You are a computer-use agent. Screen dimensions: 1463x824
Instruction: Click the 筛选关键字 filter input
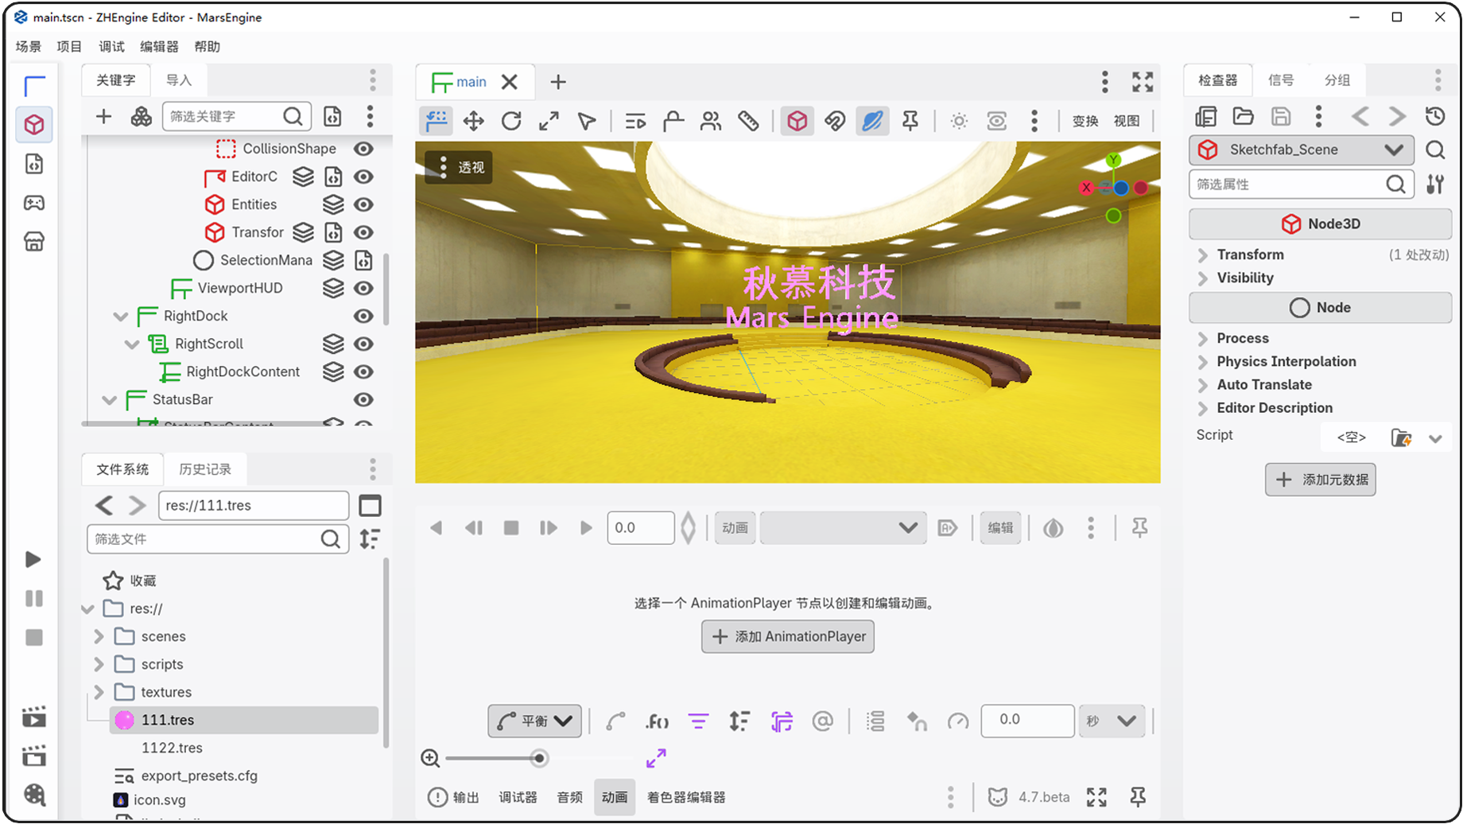point(237,117)
